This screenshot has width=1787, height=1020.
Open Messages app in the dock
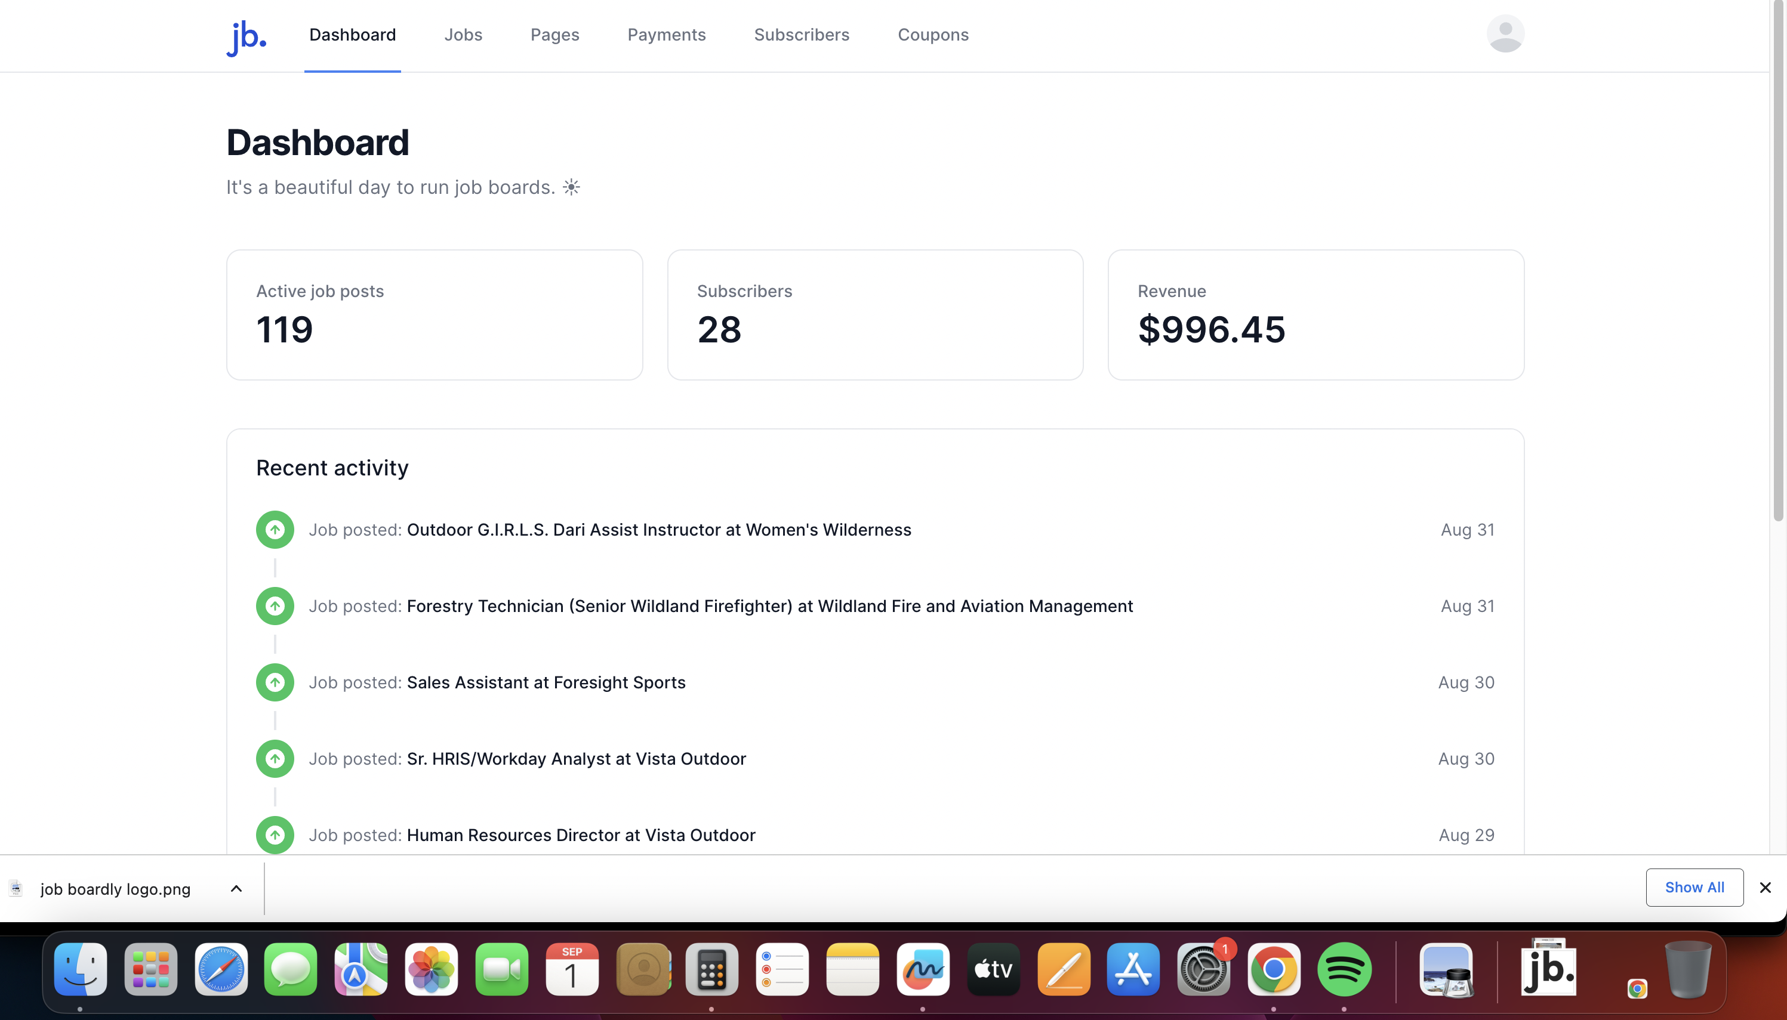click(x=291, y=969)
